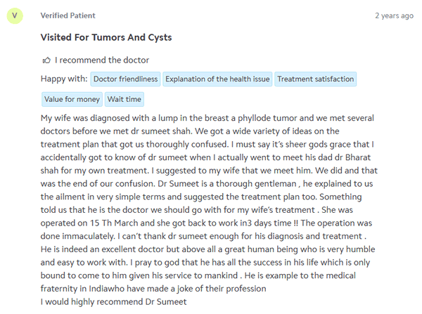Open Visited For Tumors And Cysts heading
Screen dimensions: 422x314
106,37
